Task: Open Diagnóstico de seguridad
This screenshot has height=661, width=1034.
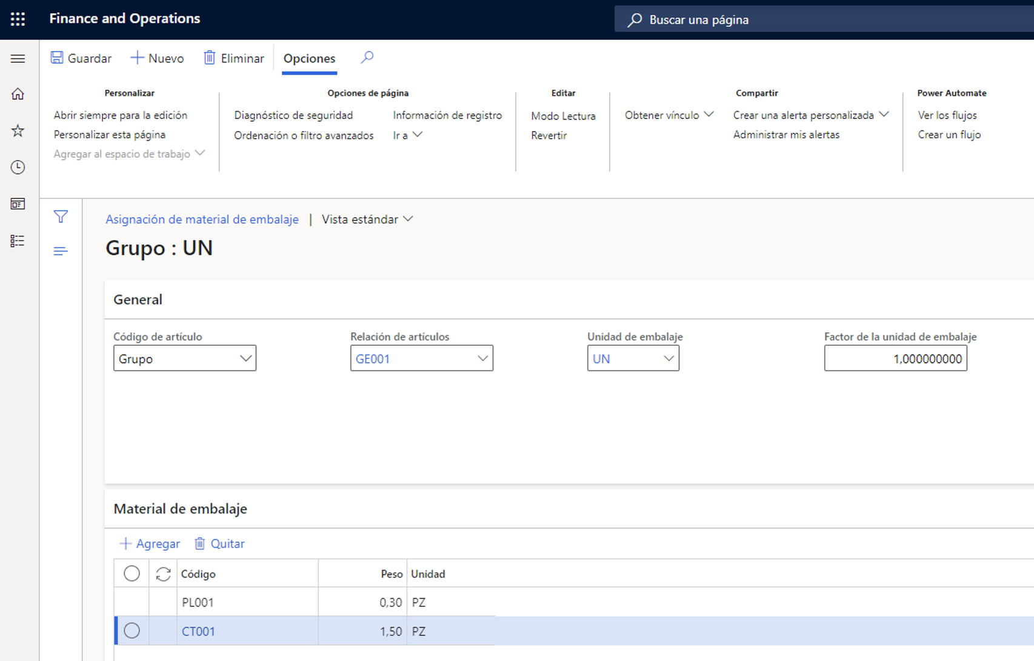Action: (x=293, y=115)
